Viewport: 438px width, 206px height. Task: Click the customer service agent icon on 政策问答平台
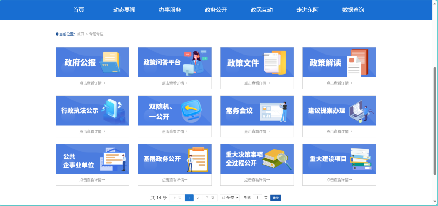pyautogui.click(x=194, y=62)
